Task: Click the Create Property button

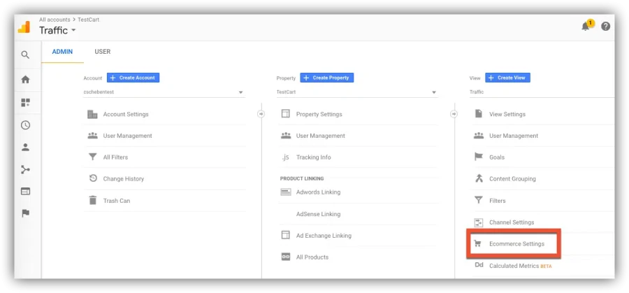Action: coord(327,78)
